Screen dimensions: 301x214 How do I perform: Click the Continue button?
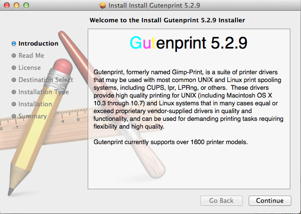(x=269, y=200)
